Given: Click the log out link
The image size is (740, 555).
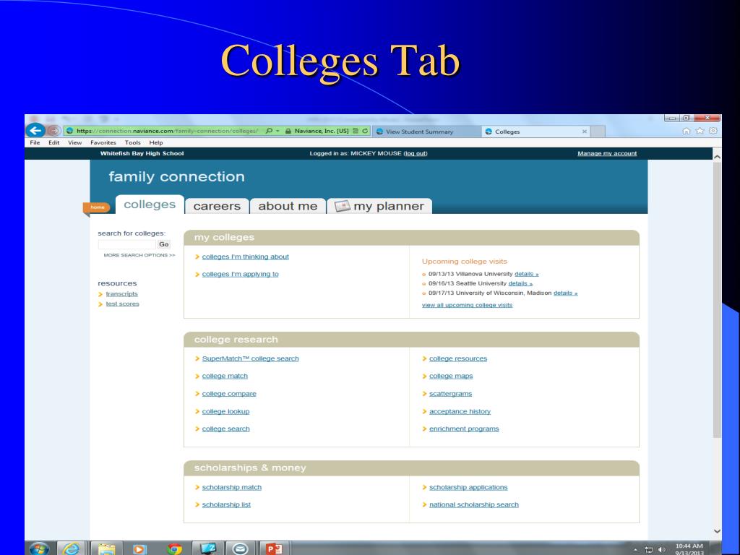Looking at the screenshot, I should (x=416, y=153).
